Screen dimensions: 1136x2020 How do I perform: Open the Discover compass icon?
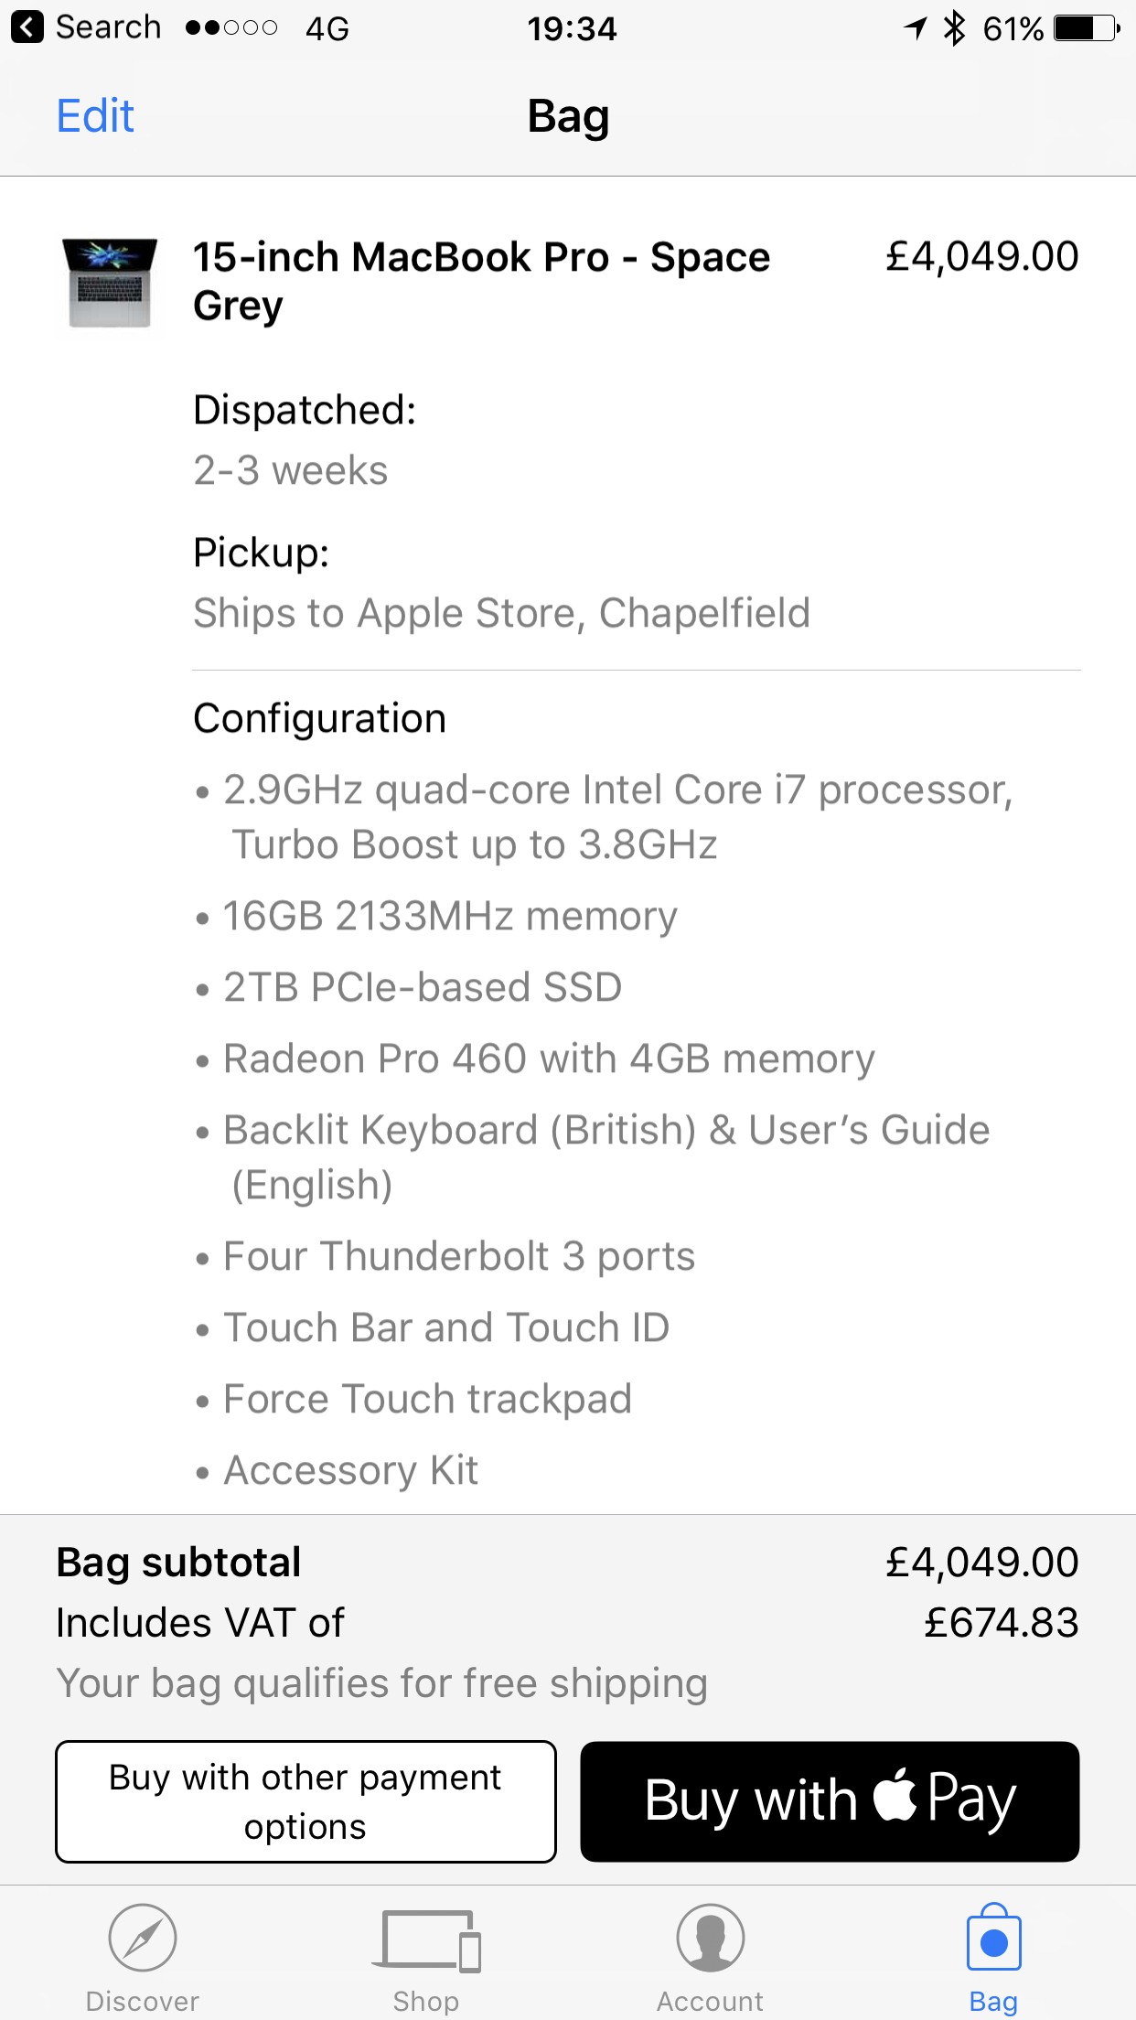pos(142,1938)
